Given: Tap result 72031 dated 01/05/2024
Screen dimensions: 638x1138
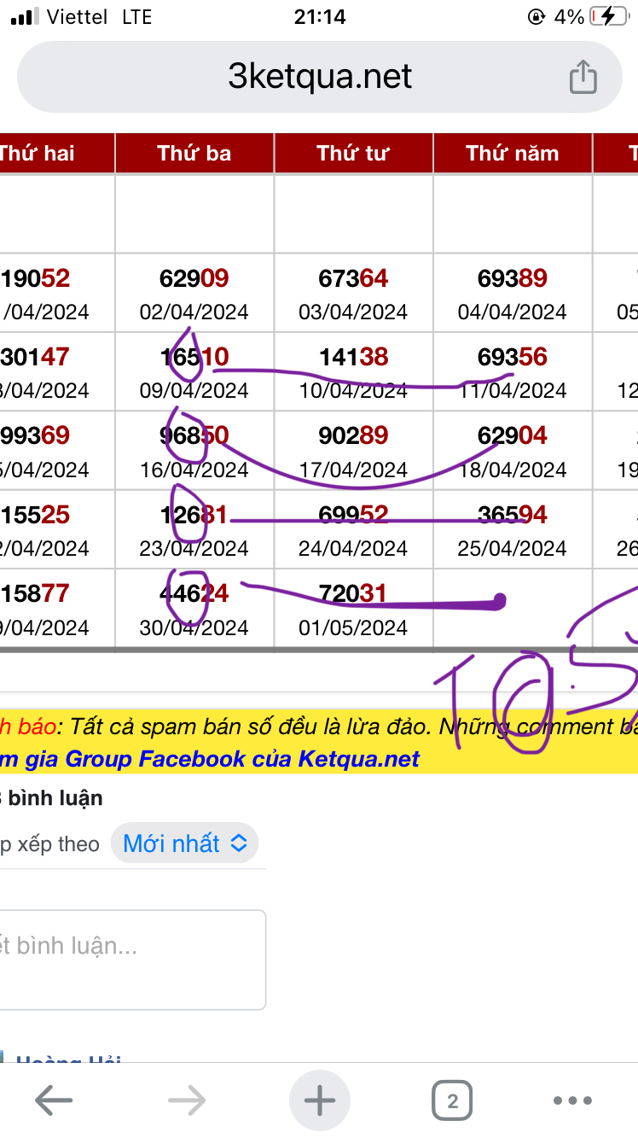Looking at the screenshot, I should 353,592.
